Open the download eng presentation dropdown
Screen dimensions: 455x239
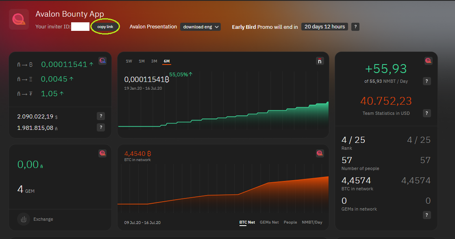click(200, 27)
